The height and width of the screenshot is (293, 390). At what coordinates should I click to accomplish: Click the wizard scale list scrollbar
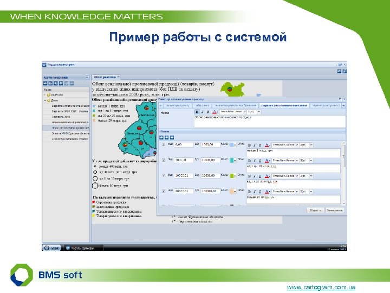(x=344, y=173)
